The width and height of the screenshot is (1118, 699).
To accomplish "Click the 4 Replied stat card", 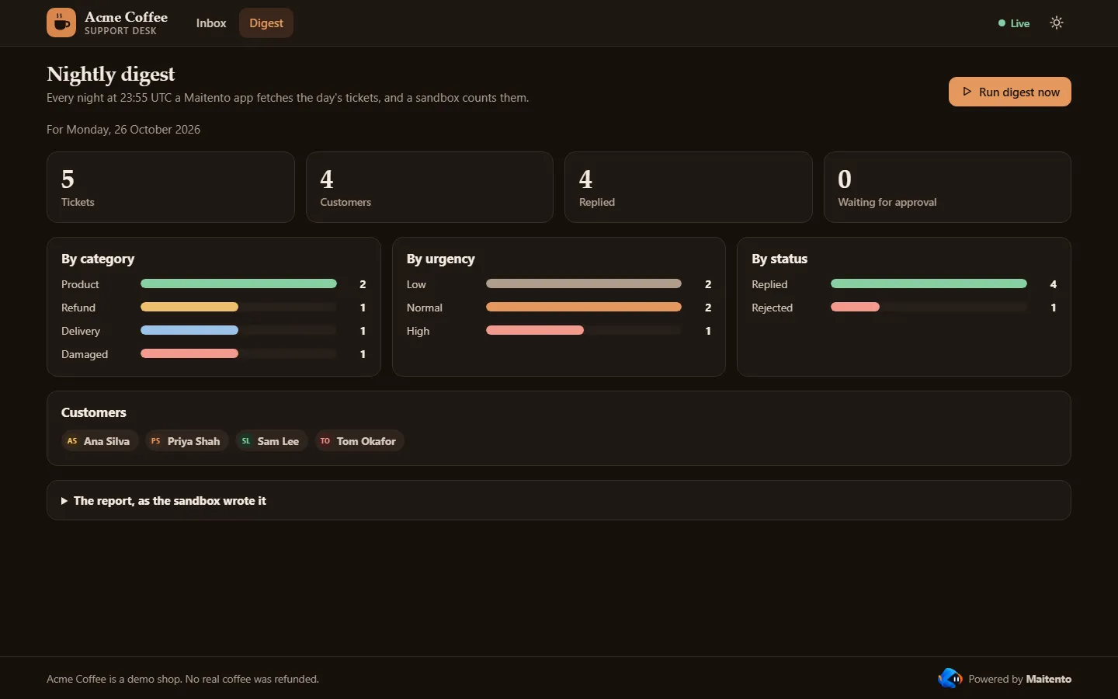I will [689, 187].
